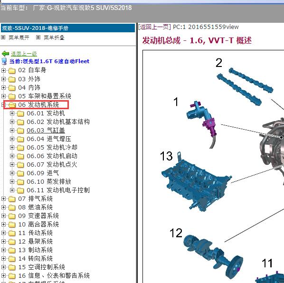
Task: Expand the 03 外饰 node
Action: [x=3, y=79]
